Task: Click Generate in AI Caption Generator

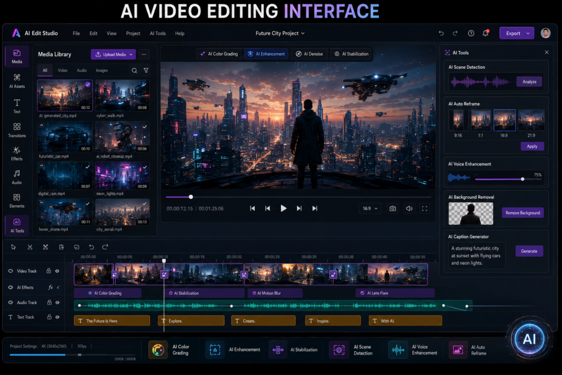Action: [x=529, y=251]
